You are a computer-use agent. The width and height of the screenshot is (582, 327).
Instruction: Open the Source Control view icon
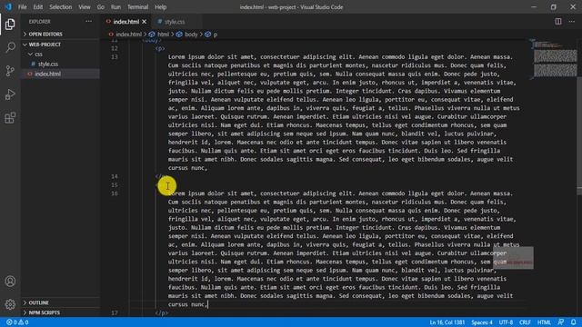pyautogui.click(x=10, y=71)
